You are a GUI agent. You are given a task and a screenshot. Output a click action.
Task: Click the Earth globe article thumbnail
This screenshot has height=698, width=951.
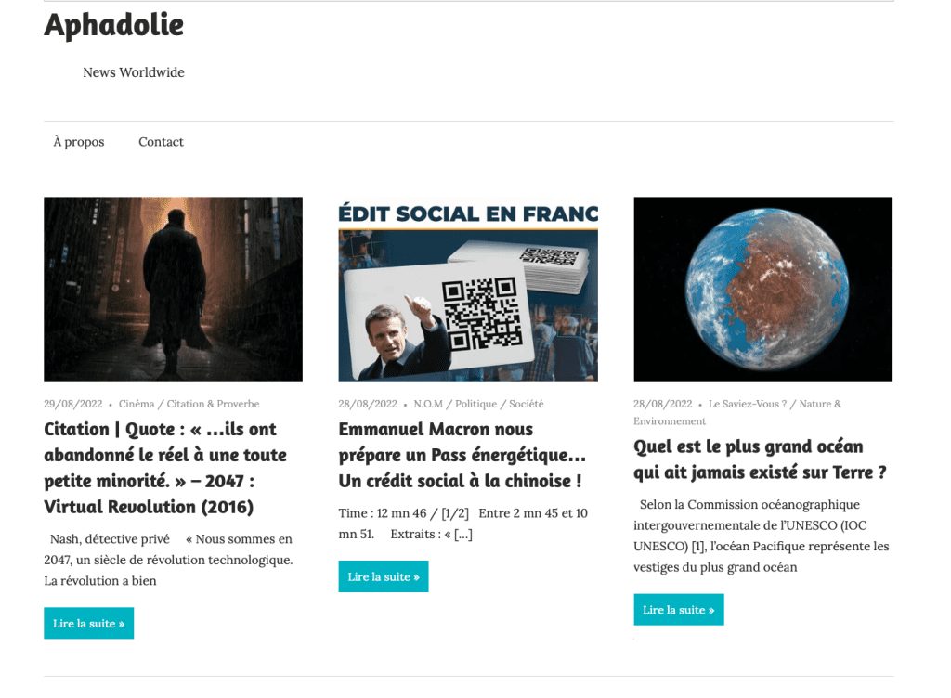pyautogui.click(x=763, y=289)
